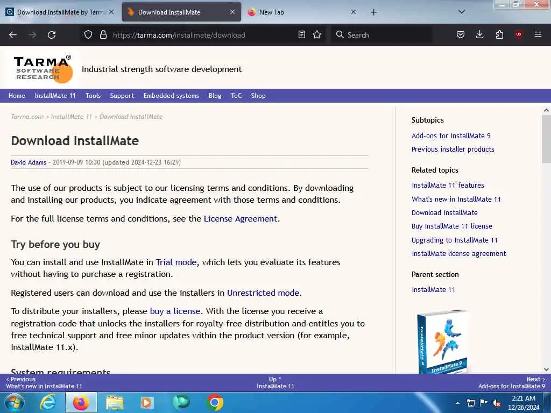The width and height of the screenshot is (551, 413).
Task: Open the Tools menu item
Action: click(93, 96)
